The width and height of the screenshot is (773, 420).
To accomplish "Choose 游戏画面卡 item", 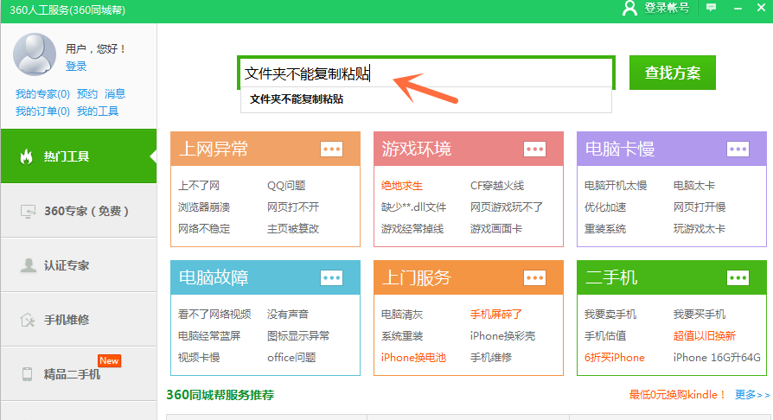I will [x=496, y=229].
